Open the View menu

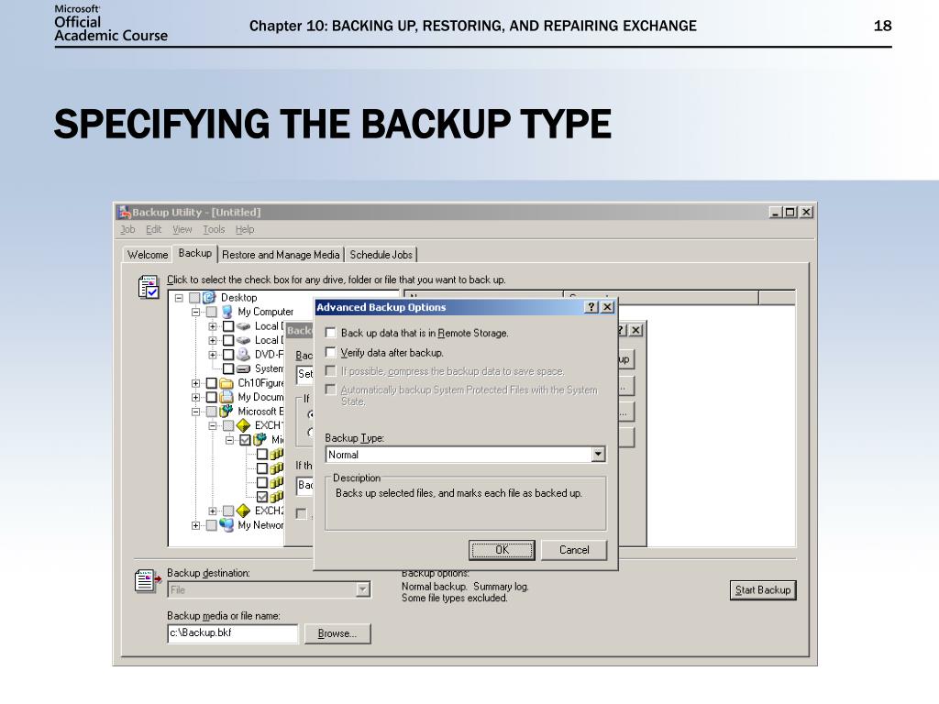(182, 229)
